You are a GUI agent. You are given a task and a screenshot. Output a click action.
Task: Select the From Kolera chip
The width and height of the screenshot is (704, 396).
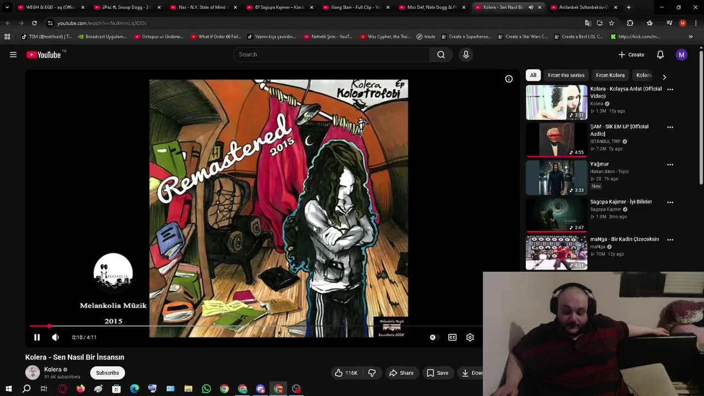pyautogui.click(x=610, y=75)
